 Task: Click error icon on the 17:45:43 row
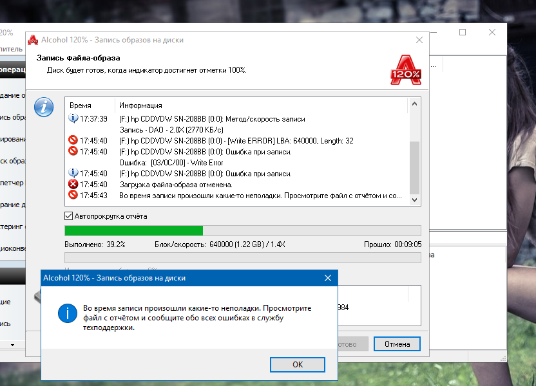click(73, 195)
